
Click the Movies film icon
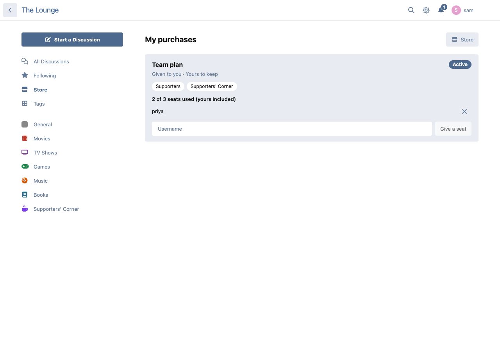[x=25, y=138]
